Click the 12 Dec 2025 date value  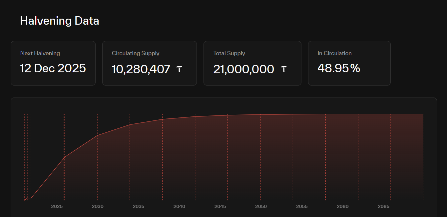(x=53, y=68)
